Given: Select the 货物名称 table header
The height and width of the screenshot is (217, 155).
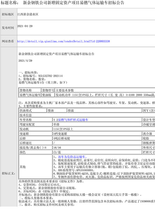Looking at the screenshot, I should [x=30, y=90].
